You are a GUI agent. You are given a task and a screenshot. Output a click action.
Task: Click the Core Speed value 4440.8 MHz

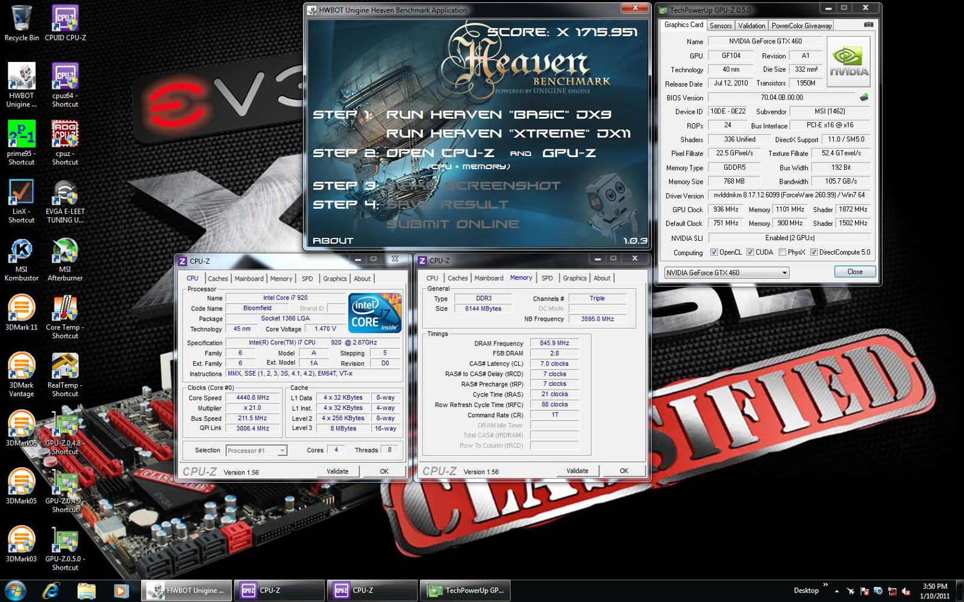(x=253, y=398)
